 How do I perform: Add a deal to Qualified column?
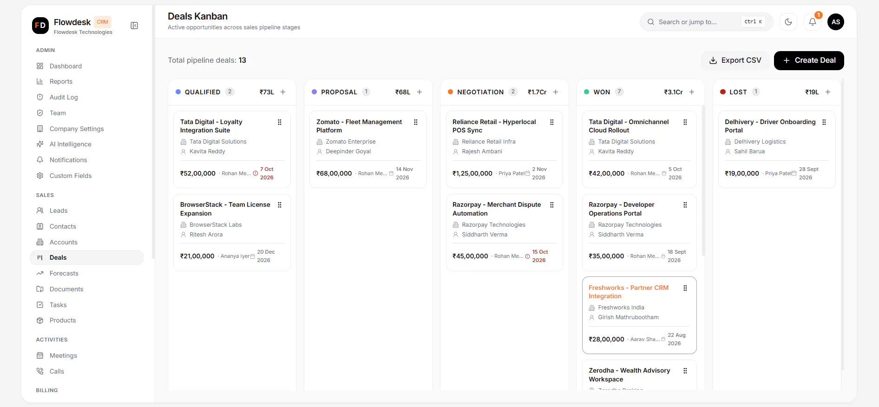283,92
